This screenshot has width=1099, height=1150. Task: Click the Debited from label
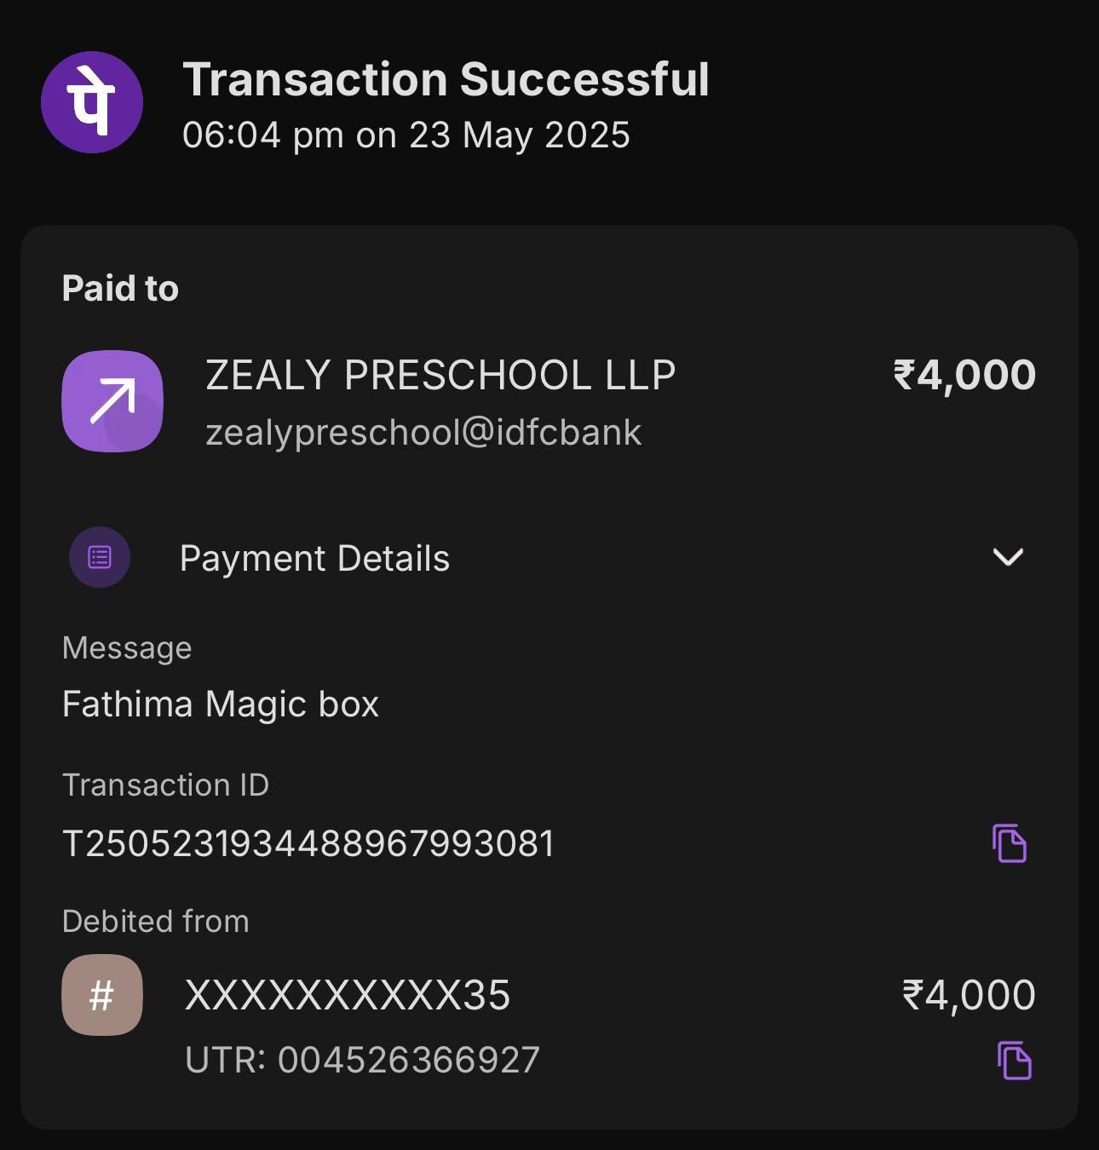156,922
